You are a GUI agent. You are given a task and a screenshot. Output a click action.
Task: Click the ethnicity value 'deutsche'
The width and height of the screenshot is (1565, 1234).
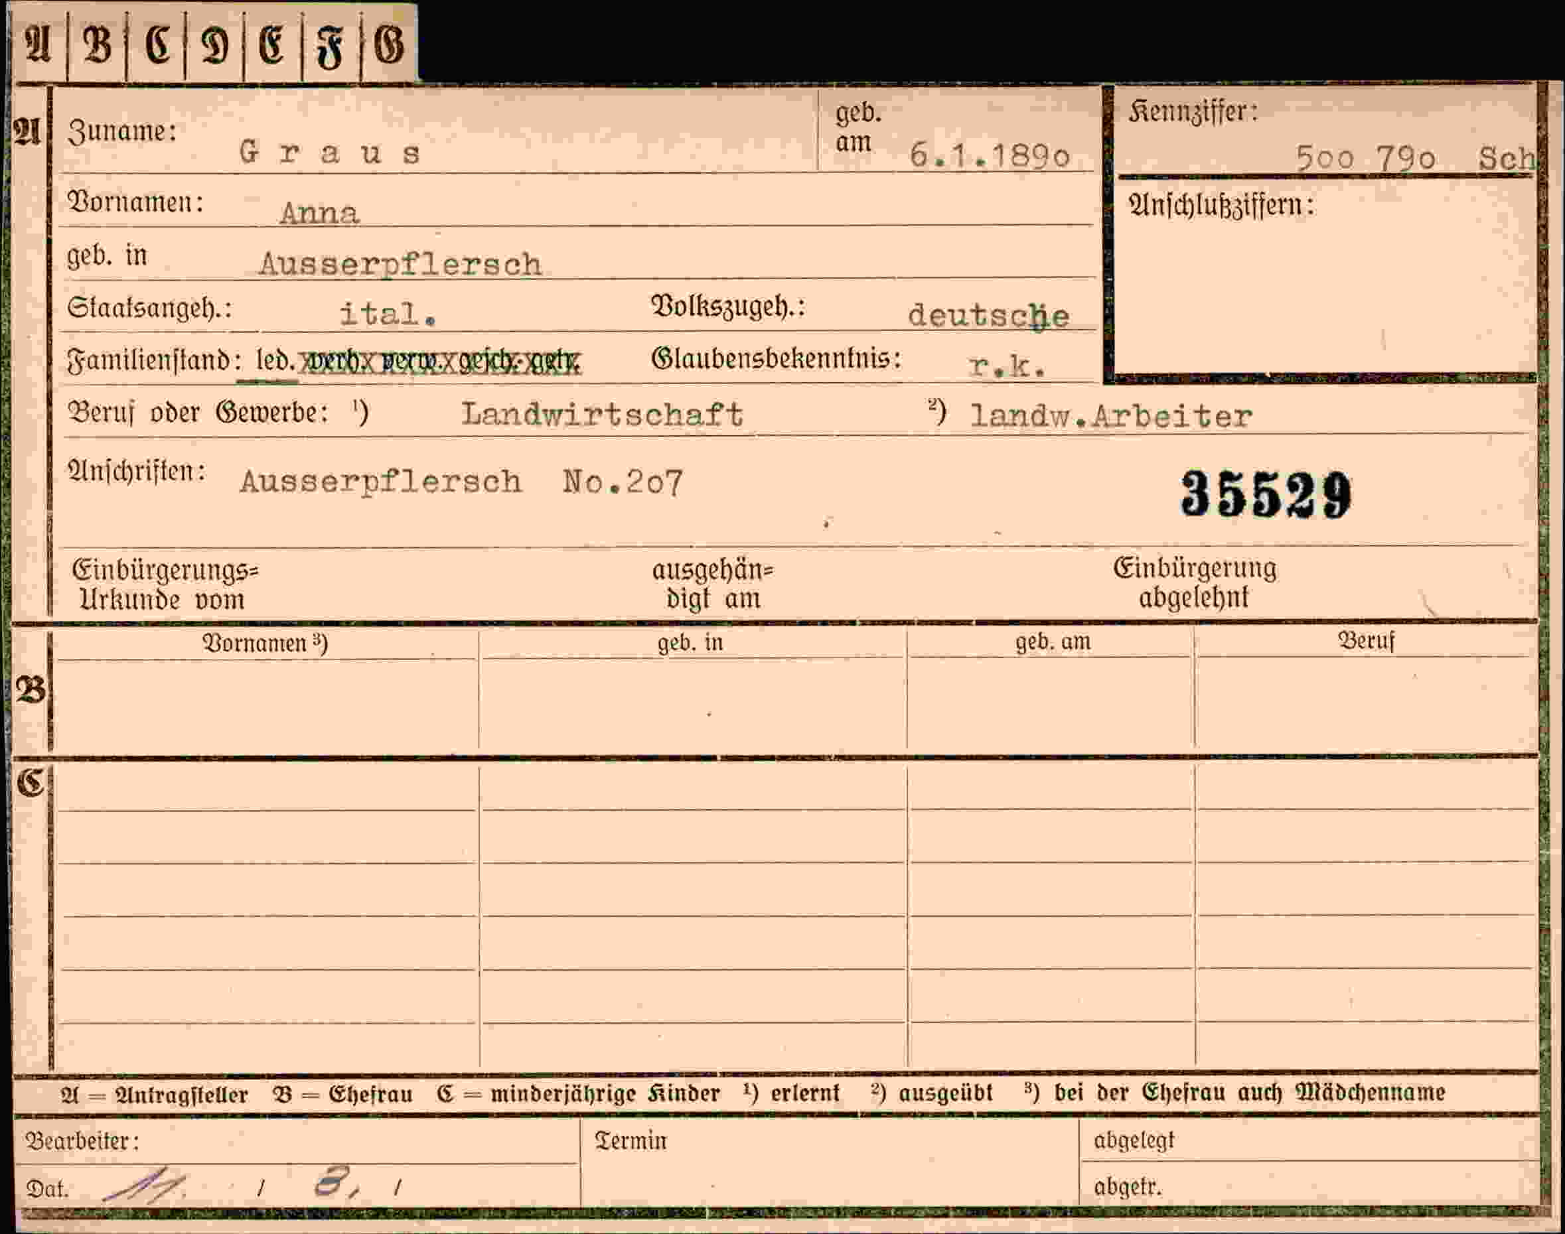click(988, 316)
